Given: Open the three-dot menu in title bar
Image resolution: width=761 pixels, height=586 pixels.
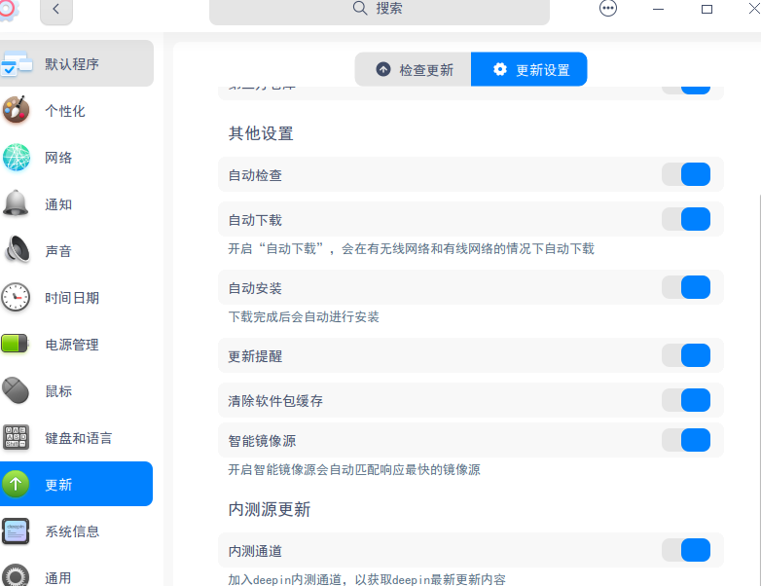Looking at the screenshot, I should [608, 8].
